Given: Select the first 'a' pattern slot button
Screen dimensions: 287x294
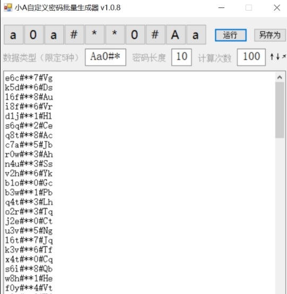Looking at the screenshot, I should [x=13, y=34].
